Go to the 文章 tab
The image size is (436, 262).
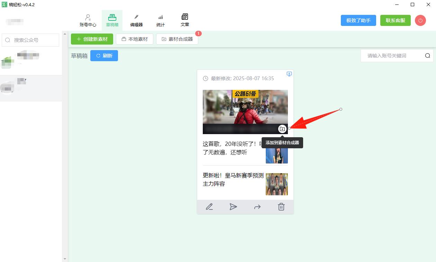click(x=185, y=20)
